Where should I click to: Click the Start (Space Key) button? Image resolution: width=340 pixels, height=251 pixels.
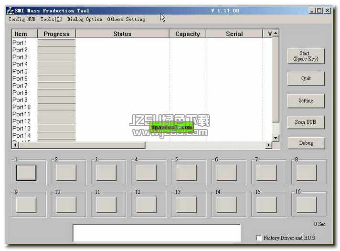pos(306,56)
